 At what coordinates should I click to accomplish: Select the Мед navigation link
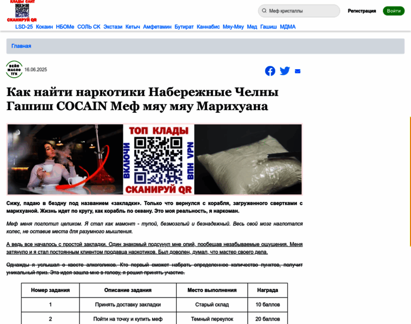point(252,26)
